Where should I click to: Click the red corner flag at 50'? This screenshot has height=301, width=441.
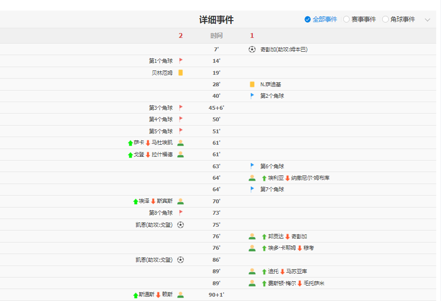(x=181, y=119)
